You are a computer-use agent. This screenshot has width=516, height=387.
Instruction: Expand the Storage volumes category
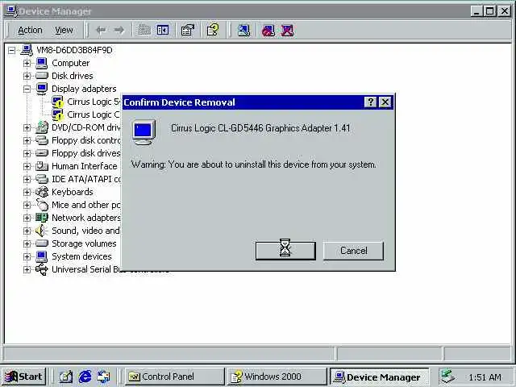27,243
